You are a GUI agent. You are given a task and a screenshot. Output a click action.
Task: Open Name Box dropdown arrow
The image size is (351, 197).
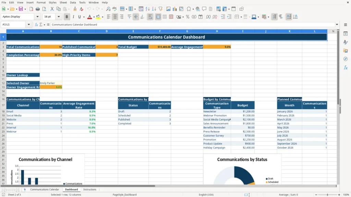29,25
